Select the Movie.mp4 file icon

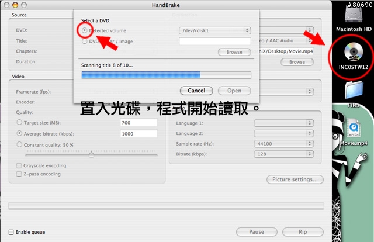pos(354,128)
